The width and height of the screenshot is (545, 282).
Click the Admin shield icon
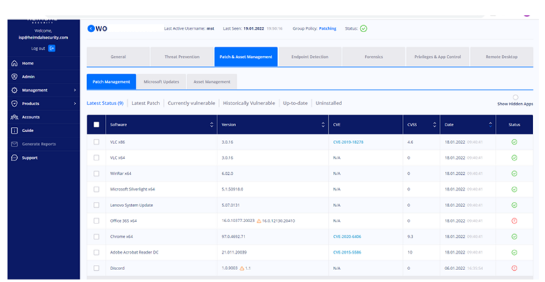pyautogui.click(x=14, y=77)
